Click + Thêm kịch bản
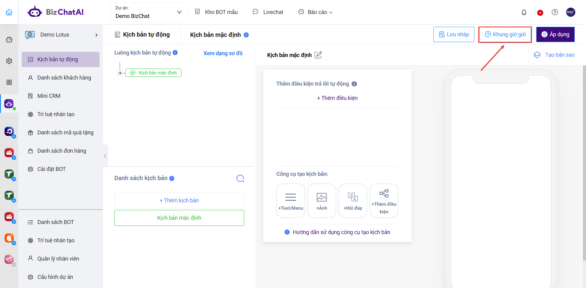The height and width of the screenshot is (288, 586). coord(179,201)
